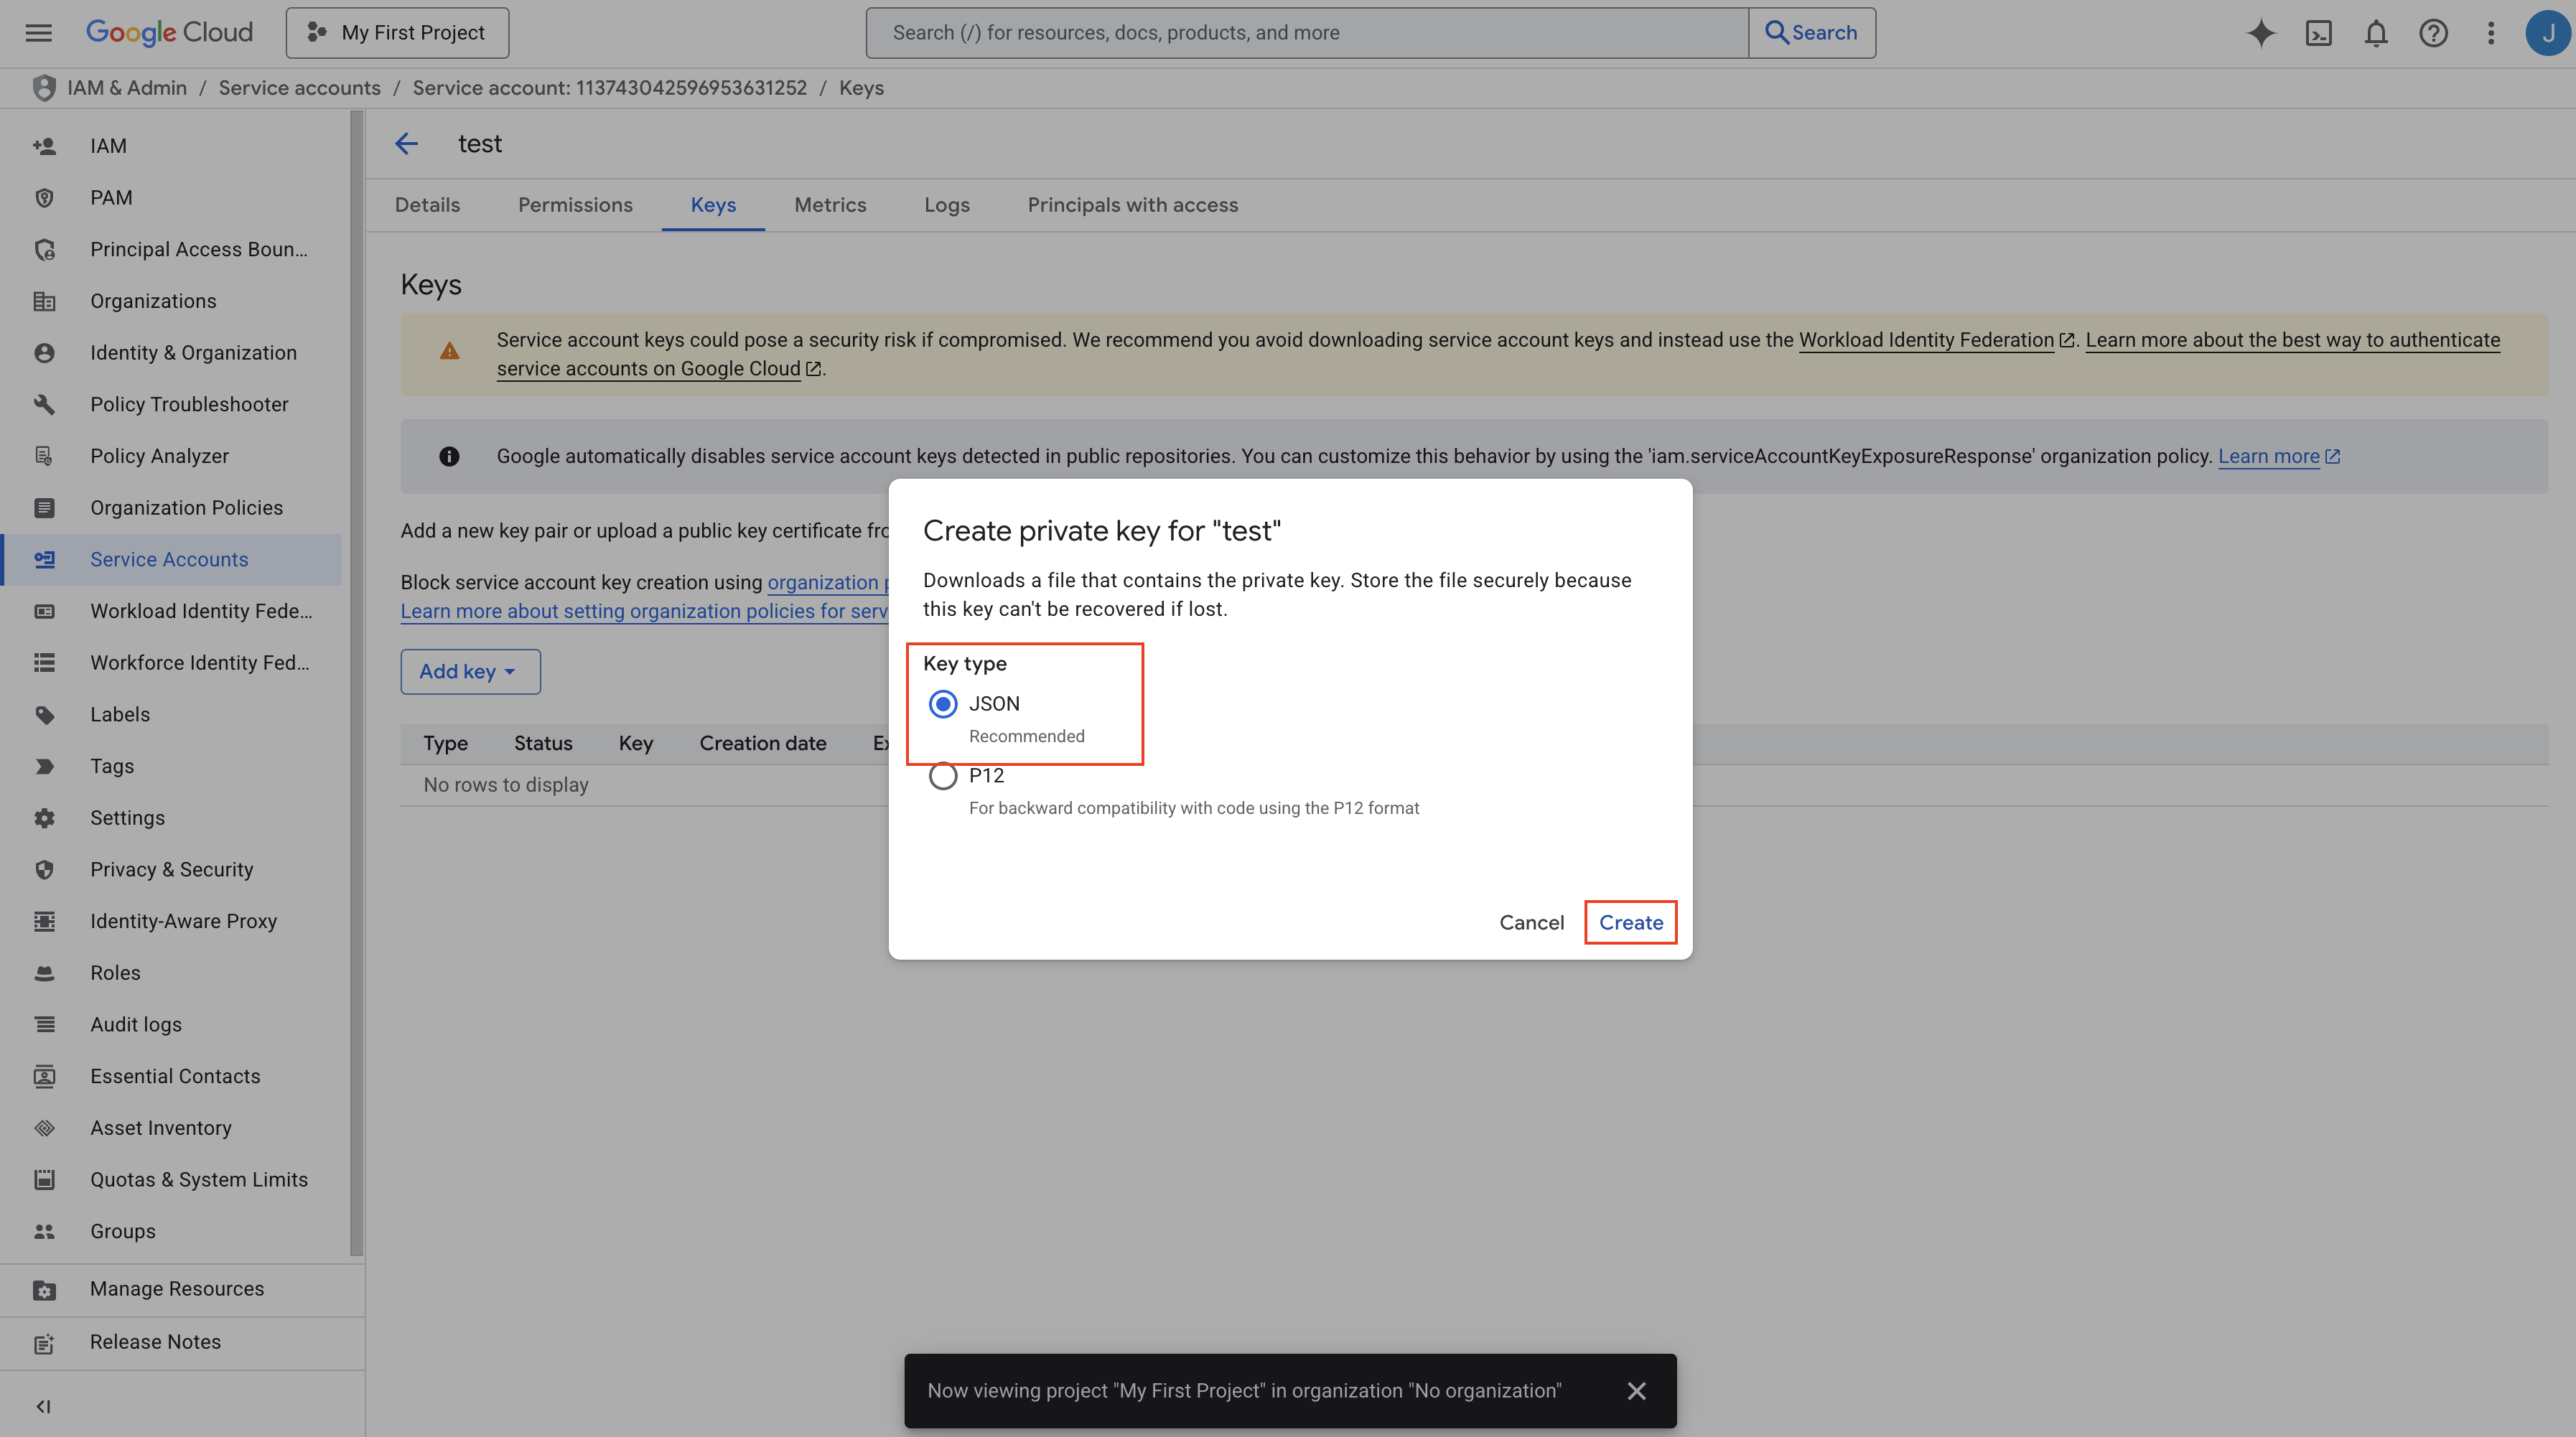Viewport: 2576px width, 1437px height.
Task: Click the Search button
Action: (x=1812, y=33)
